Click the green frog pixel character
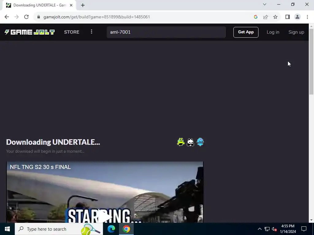The height and width of the screenshot is (235, 314). (181, 142)
